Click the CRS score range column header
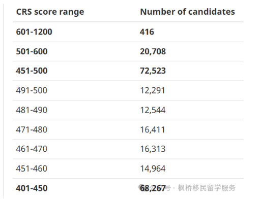262x201 pixels. 50,12
